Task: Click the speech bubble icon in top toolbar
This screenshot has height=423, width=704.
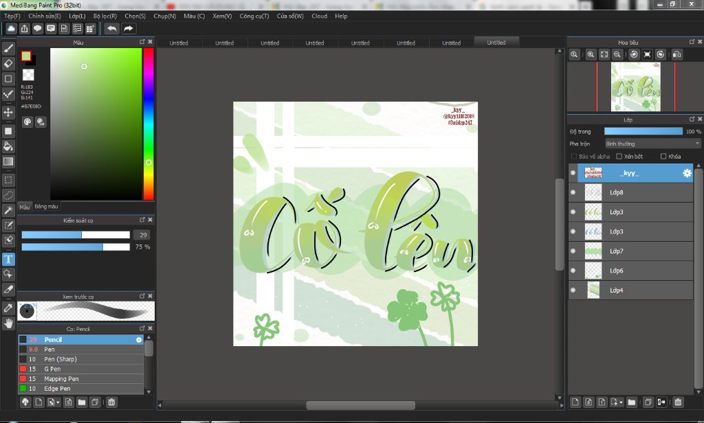Action: pyautogui.click(x=38, y=29)
